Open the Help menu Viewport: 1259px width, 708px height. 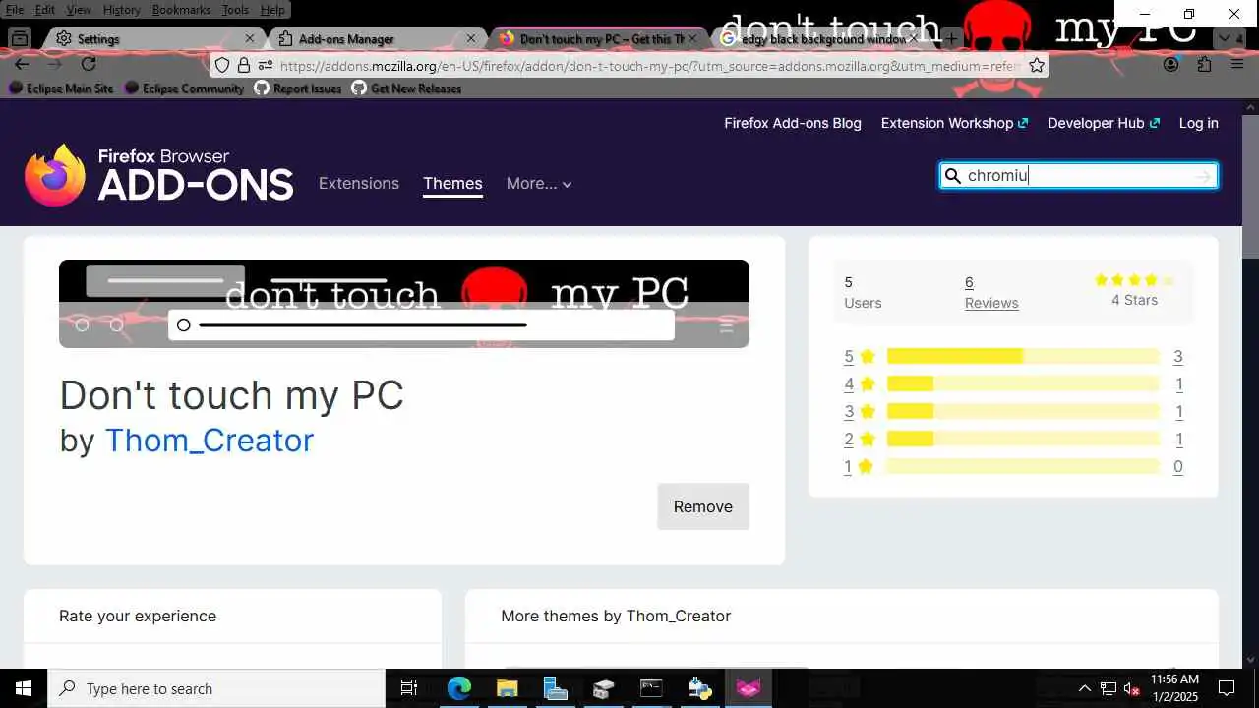point(272,10)
